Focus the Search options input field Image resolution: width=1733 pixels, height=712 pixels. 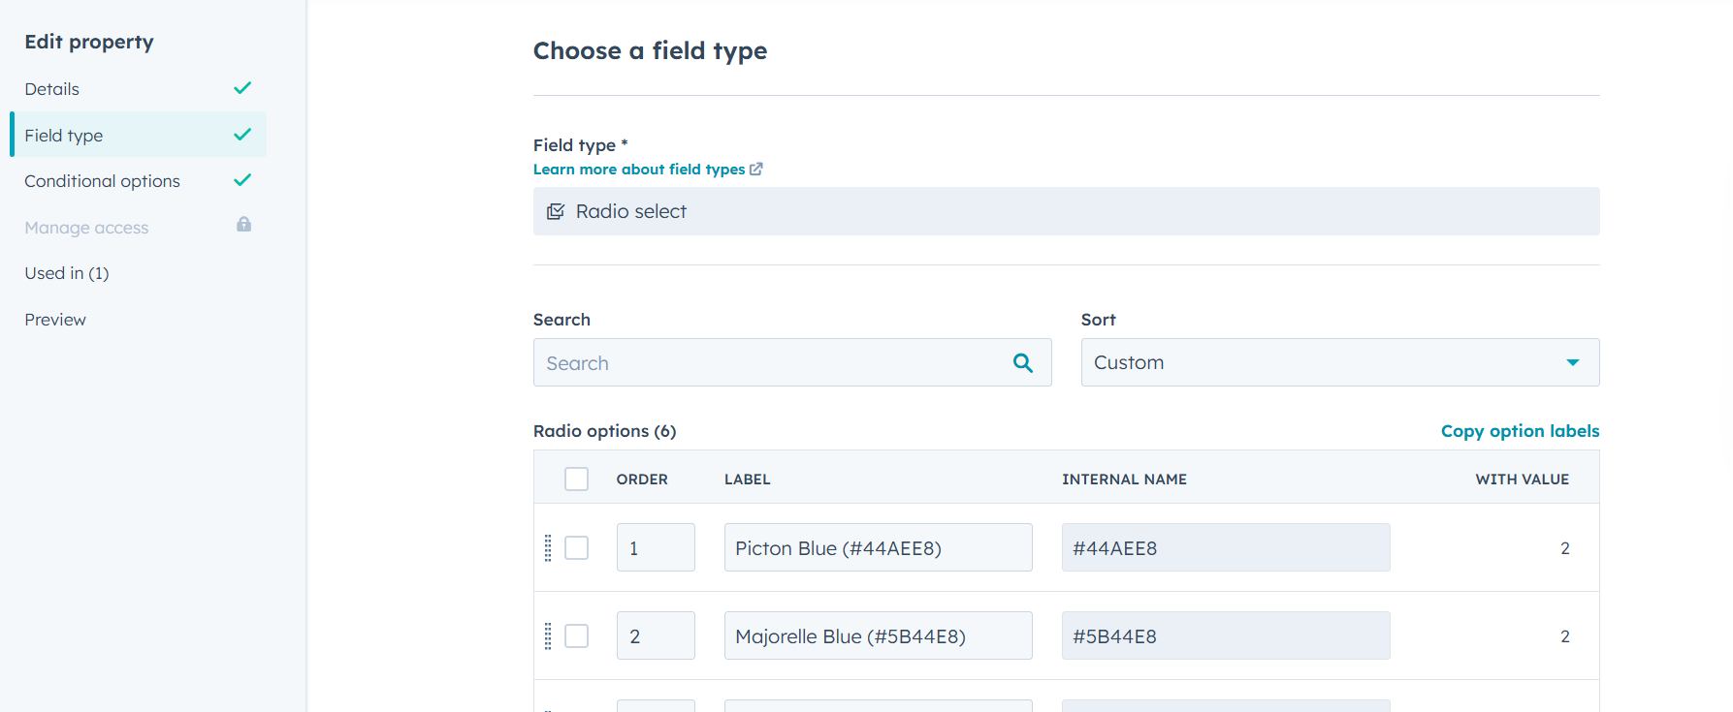point(792,362)
